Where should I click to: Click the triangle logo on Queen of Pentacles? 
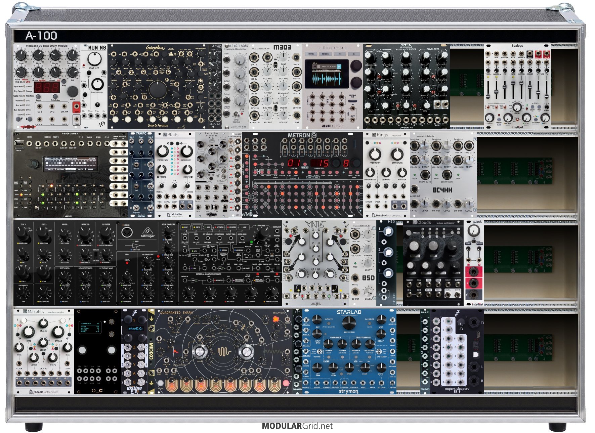(x=171, y=54)
